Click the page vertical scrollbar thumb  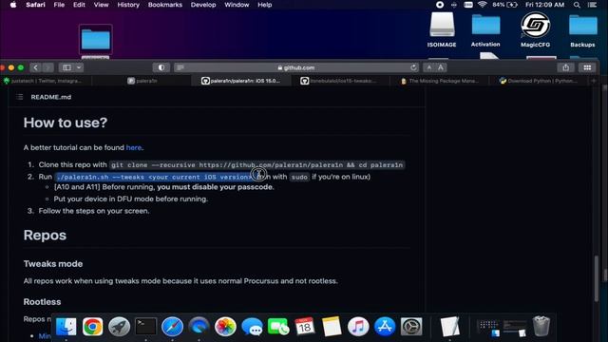(597, 278)
